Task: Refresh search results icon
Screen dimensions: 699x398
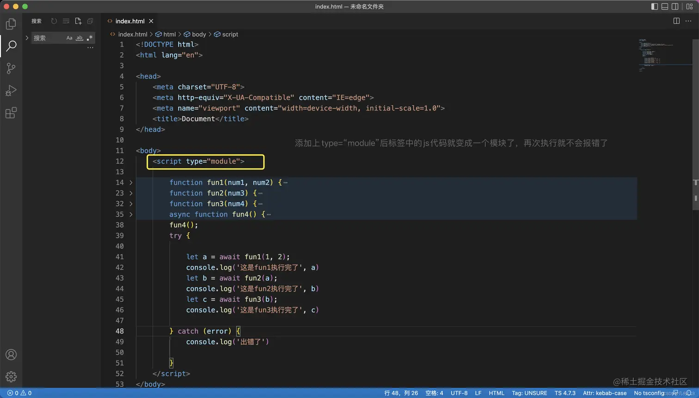Action: click(54, 21)
